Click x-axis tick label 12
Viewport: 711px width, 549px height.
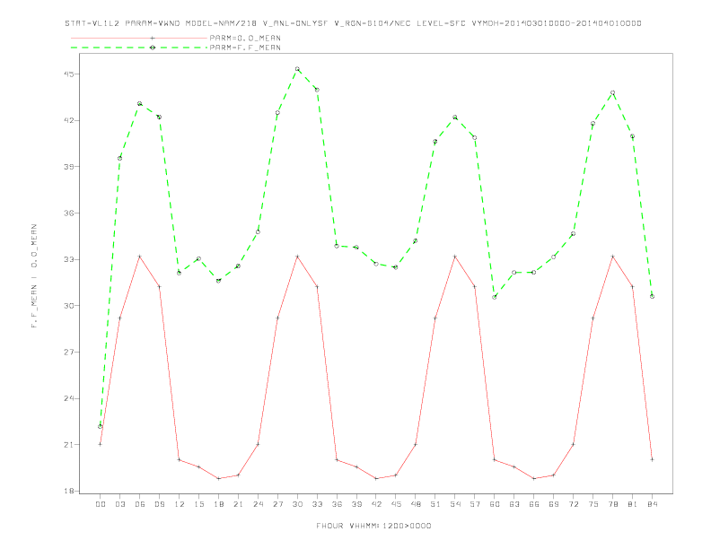[180, 504]
